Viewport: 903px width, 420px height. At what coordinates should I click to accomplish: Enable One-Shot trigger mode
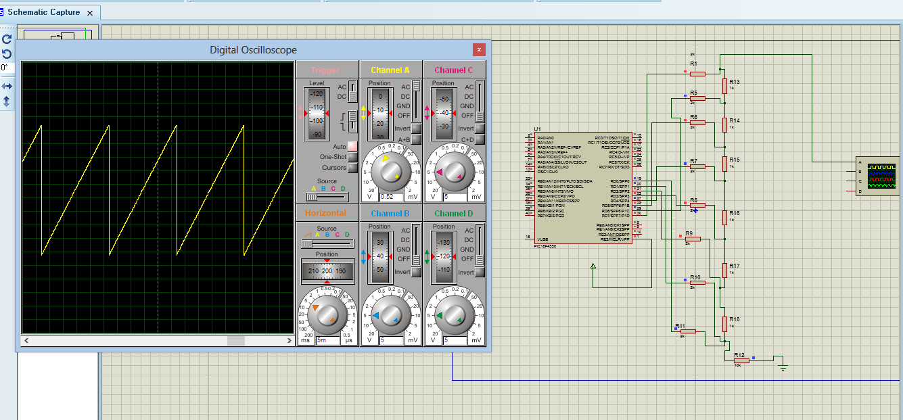coord(352,157)
